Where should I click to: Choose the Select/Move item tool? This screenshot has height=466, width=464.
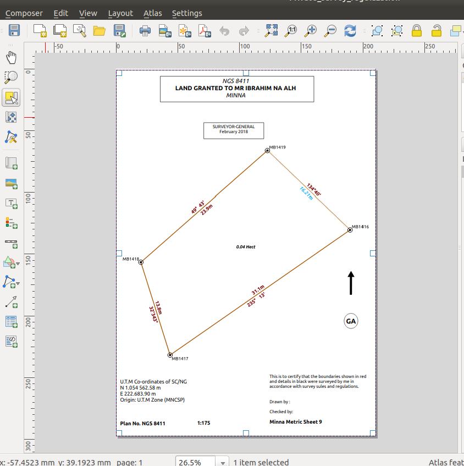click(11, 98)
